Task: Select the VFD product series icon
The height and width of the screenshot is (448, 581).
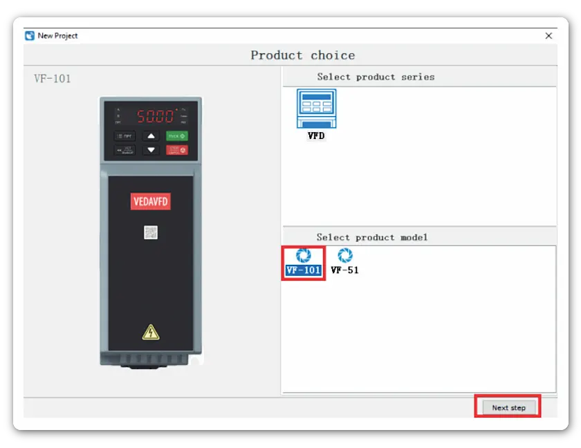Action: [316, 109]
